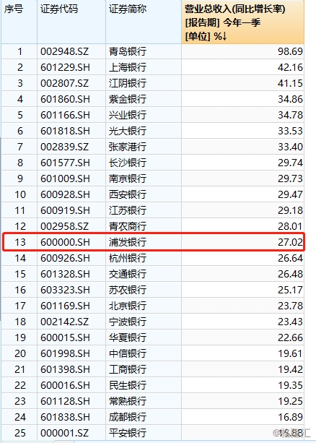Click security code 600000.SH
The image size is (316, 443).
tap(65, 242)
